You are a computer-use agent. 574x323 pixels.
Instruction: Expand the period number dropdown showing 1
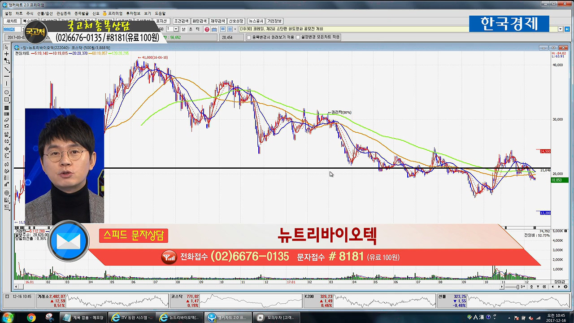tap(175, 29)
